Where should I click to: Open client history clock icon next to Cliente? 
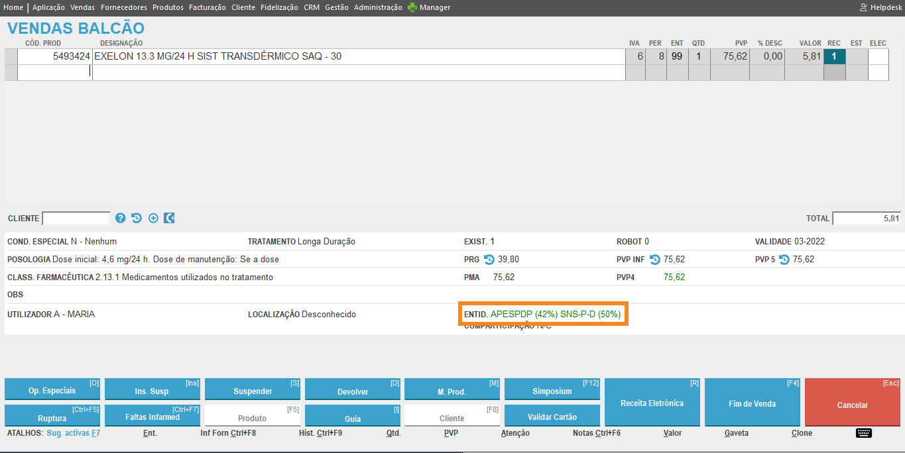[x=137, y=218]
